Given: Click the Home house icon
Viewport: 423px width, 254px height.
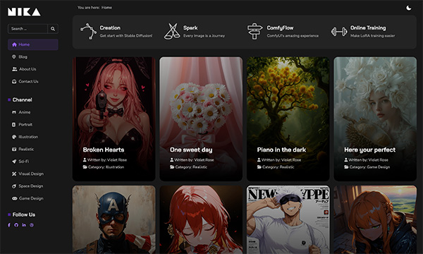Looking at the screenshot, I should click(14, 44).
